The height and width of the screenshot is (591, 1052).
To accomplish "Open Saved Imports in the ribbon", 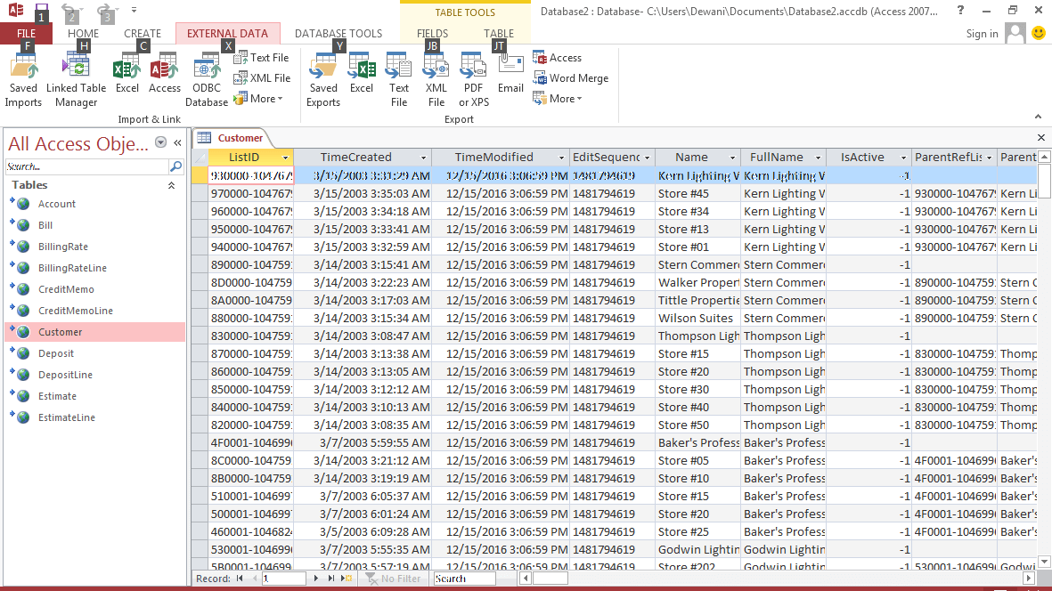I will click(23, 79).
